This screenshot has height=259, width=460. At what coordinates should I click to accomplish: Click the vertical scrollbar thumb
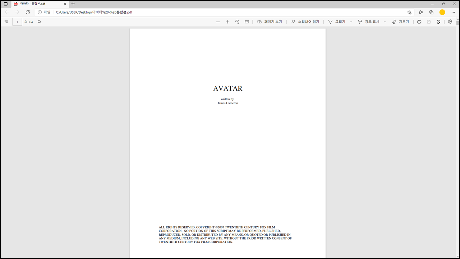(458, 23)
